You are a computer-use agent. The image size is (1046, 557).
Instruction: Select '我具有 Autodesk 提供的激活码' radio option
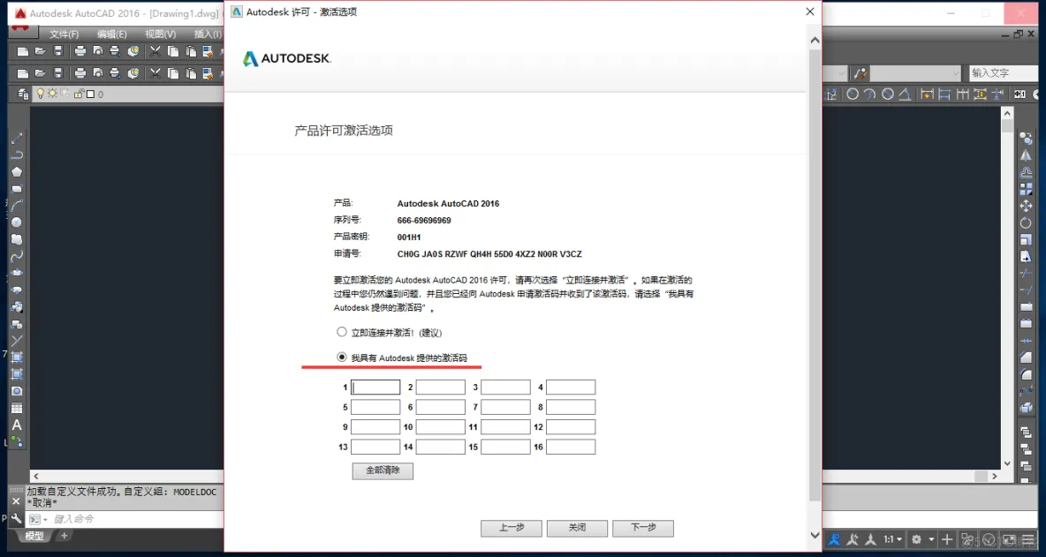click(342, 358)
